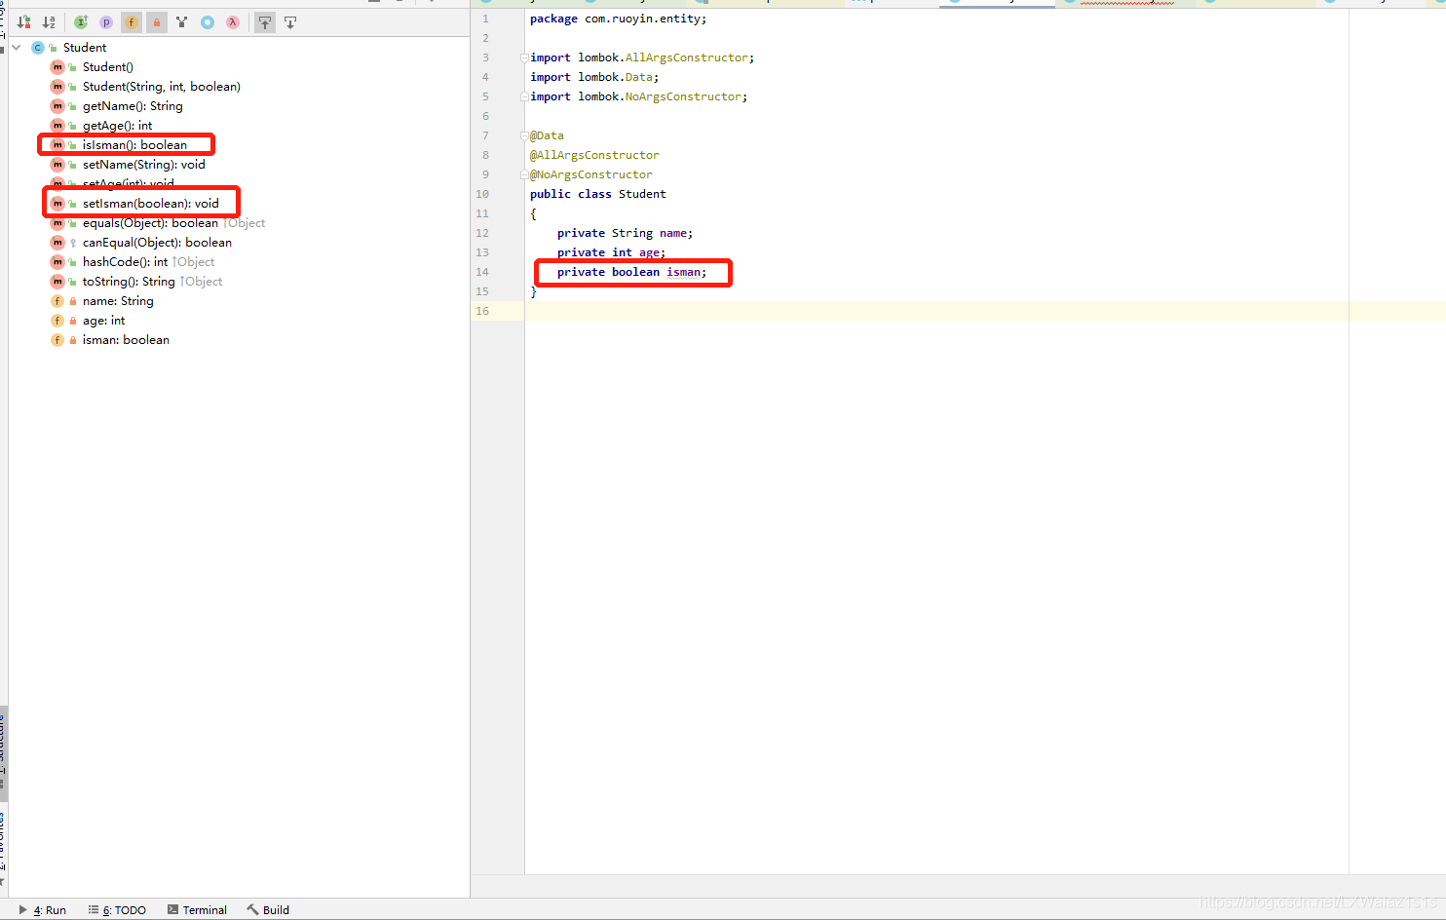Click fold end marker at line 5

(524, 96)
